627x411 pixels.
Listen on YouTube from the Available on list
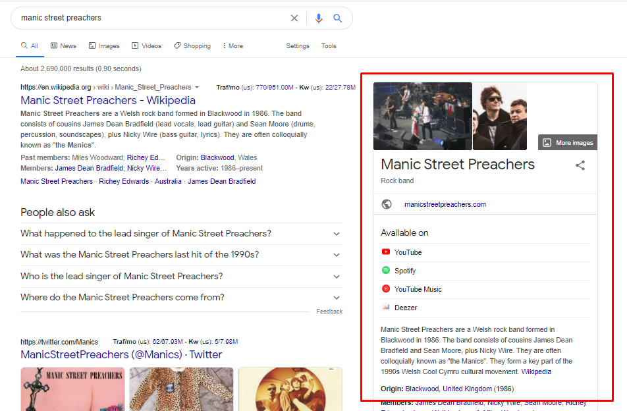pos(408,252)
